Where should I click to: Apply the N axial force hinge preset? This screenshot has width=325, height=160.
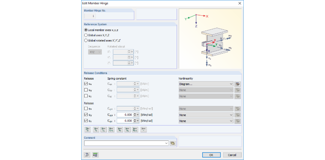pos(88,129)
